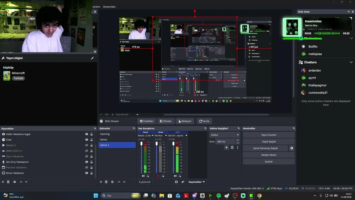
Task: Pop out the Kick Chat dock
Action: coord(349,12)
